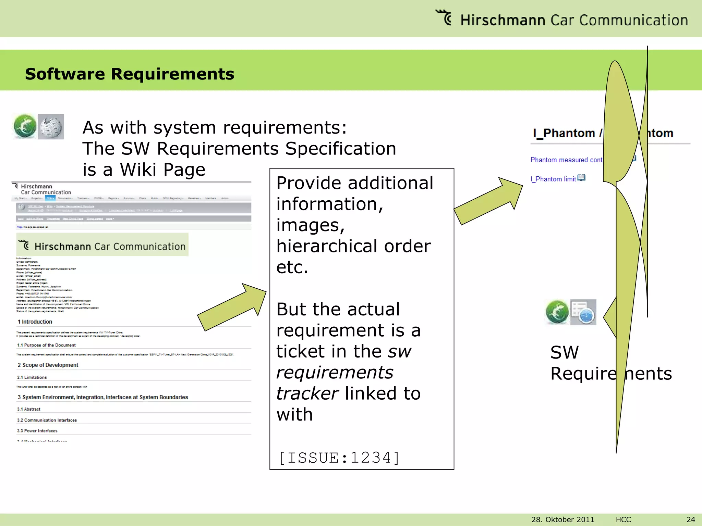Go to the Chats menu item
The image size is (702, 526).
pos(143,198)
